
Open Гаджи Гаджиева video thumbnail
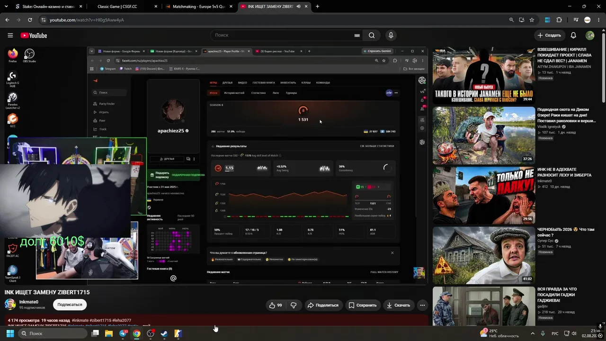(x=484, y=306)
